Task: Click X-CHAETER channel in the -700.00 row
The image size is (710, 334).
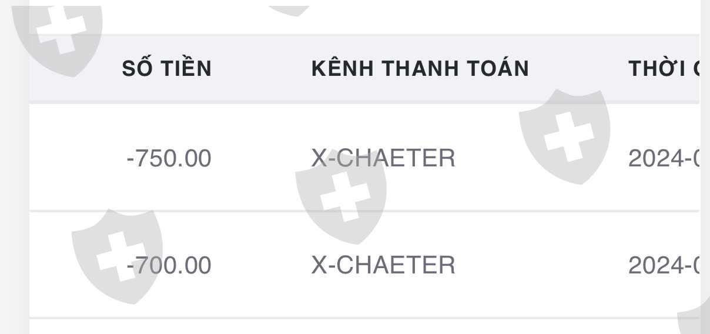Action: tap(383, 265)
